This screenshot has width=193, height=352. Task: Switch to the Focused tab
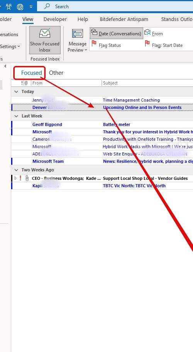point(32,73)
